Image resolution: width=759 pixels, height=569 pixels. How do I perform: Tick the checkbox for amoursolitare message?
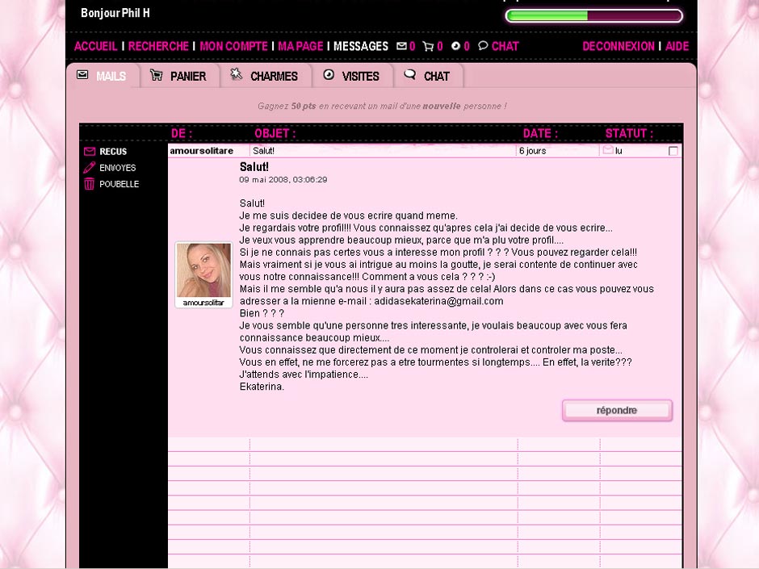[x=673, y=151]
